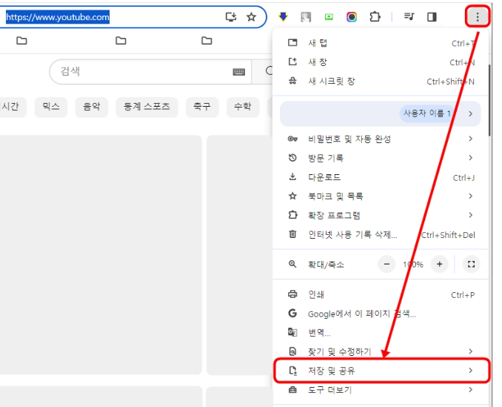
Task: Bookmark this page with the star icon
Action: (252, 16)
